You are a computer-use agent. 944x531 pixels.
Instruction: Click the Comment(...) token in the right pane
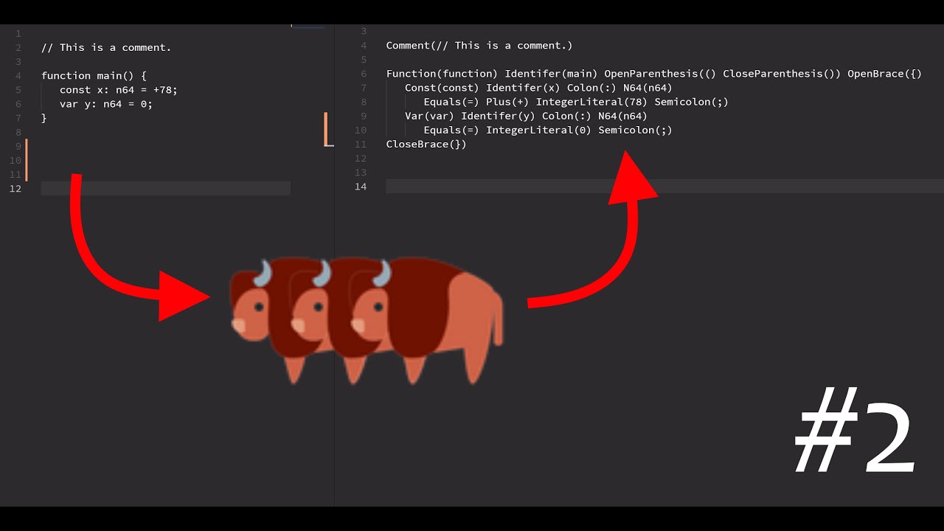pyautogui.click(x=479, y=46)
